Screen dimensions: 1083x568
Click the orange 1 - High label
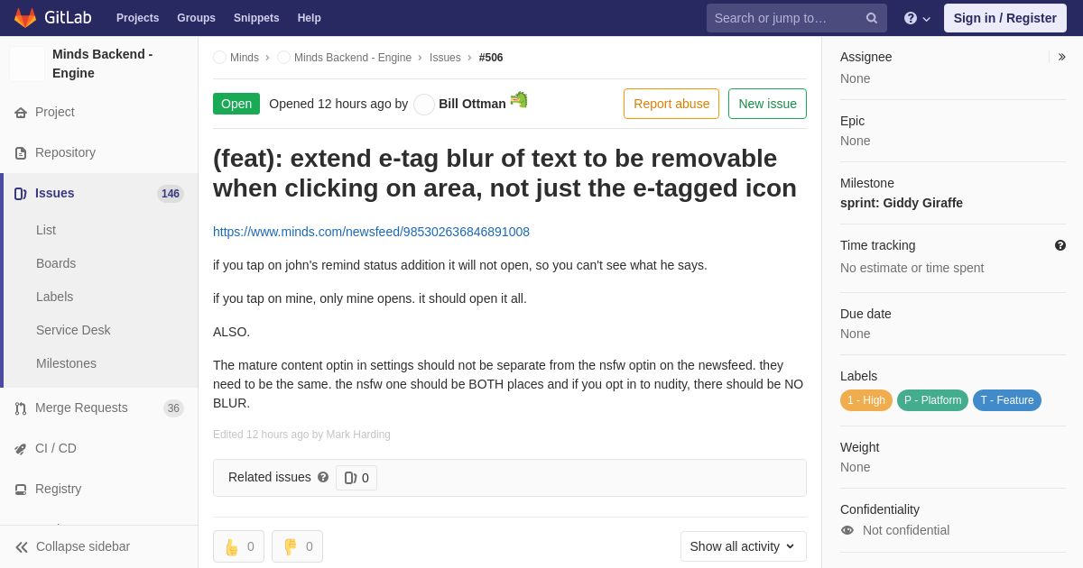pos(866,400)
